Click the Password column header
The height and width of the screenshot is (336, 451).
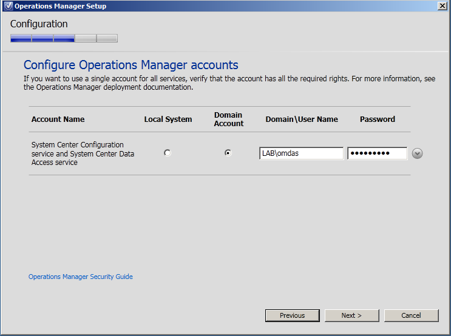[378, 119]
